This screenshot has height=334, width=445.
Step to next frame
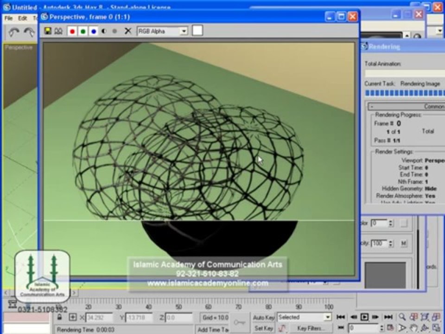click(375, 317)
